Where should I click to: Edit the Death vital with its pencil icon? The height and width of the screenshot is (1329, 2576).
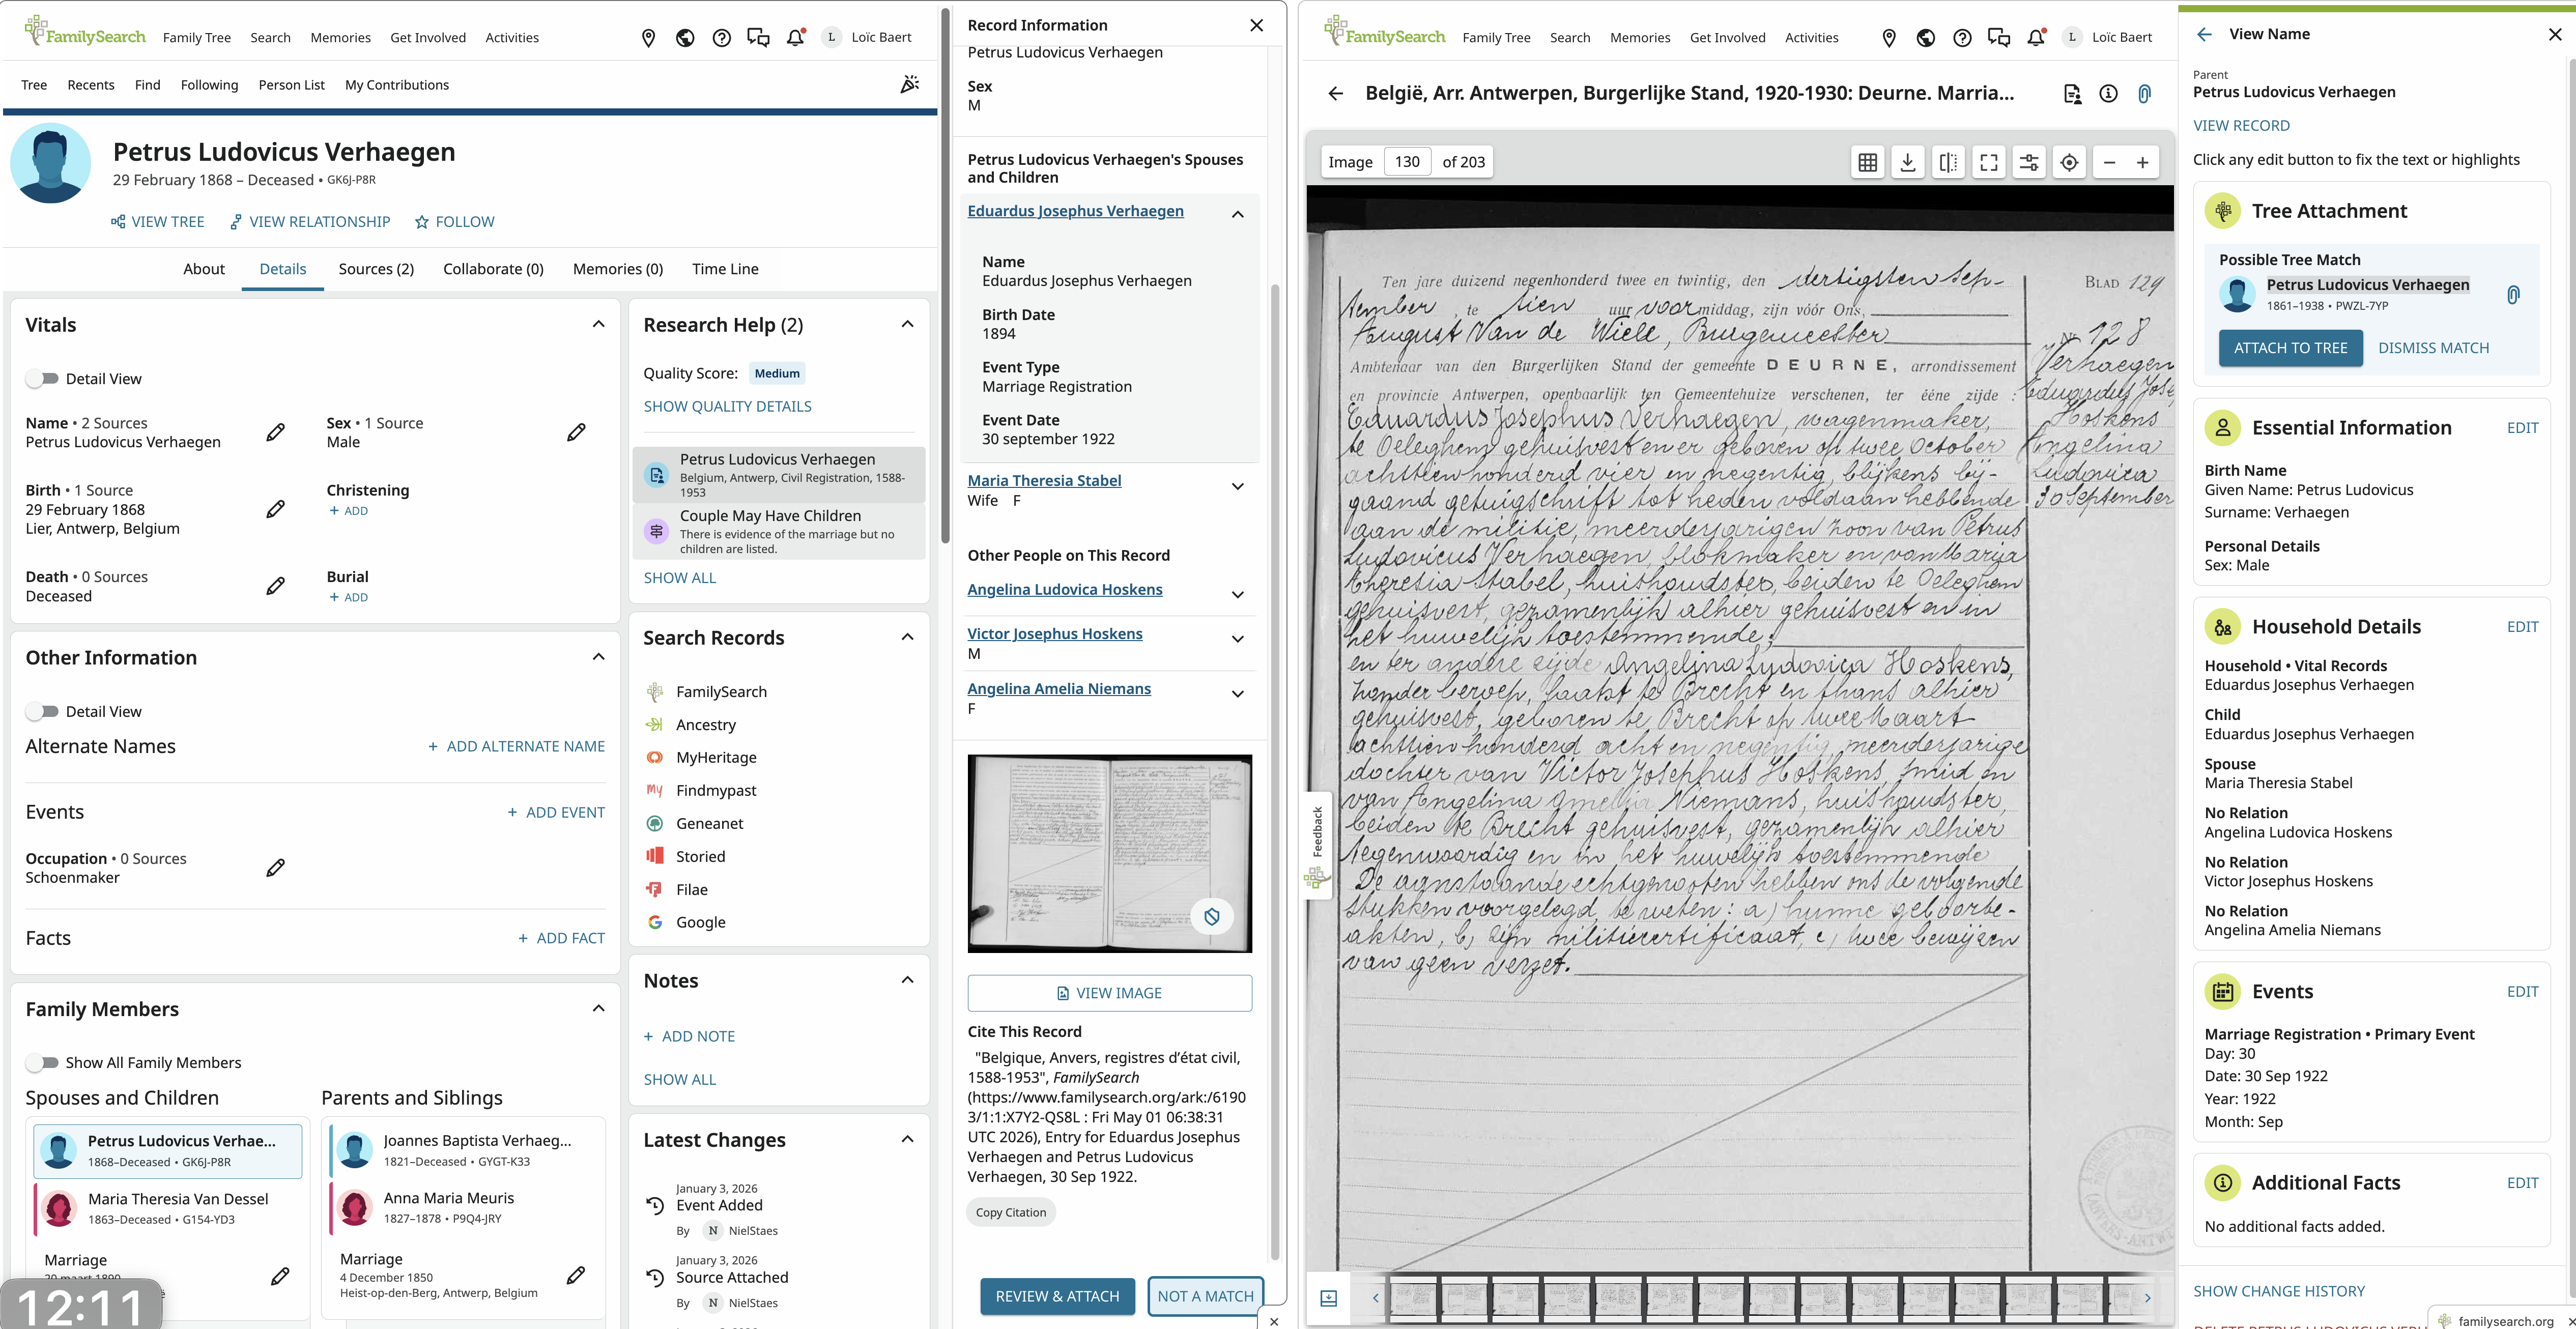275,586
